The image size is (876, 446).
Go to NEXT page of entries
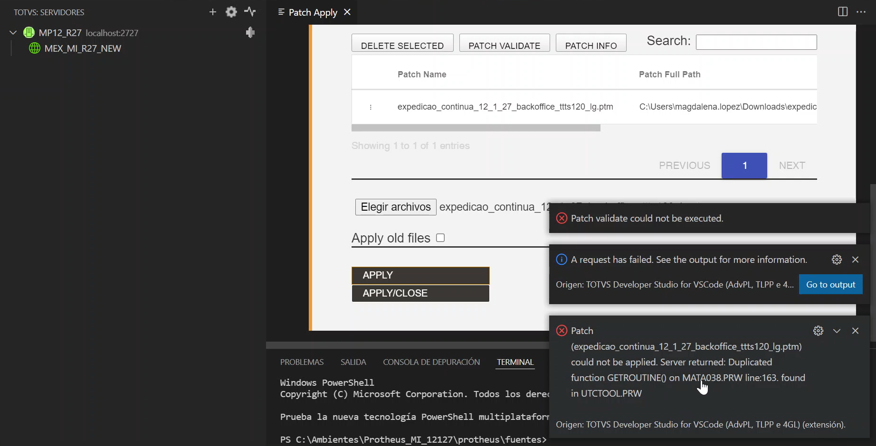click(x=792, y=166)
